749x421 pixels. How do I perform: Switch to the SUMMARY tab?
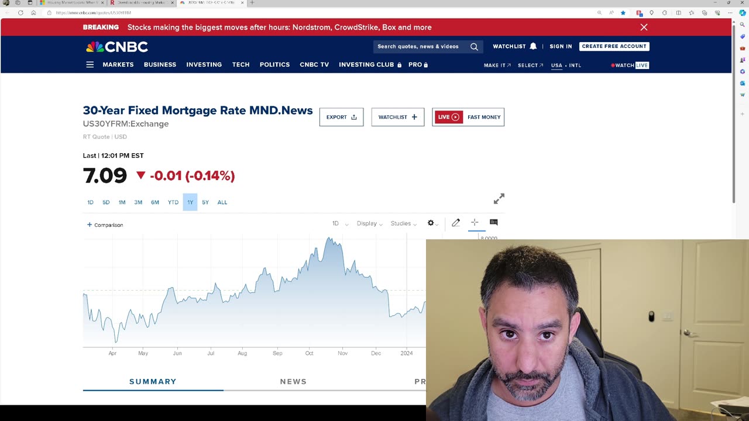tap(153, 382)
